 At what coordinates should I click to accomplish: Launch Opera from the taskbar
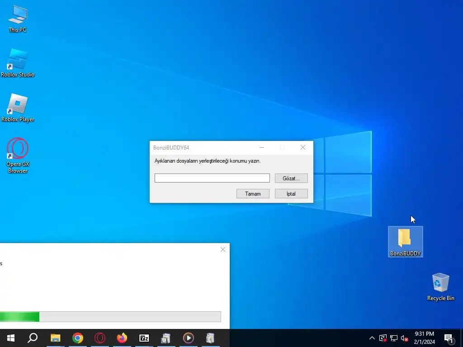[x=100, y=338]
